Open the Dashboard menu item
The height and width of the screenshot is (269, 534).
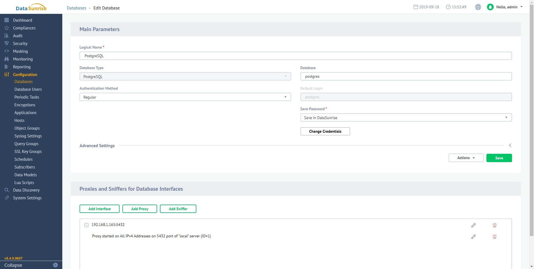pyautogui.click(x=23, y=20)
